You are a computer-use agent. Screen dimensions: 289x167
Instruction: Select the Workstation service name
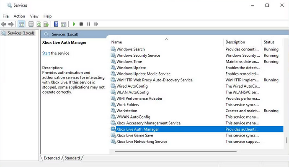coord(127,111)
